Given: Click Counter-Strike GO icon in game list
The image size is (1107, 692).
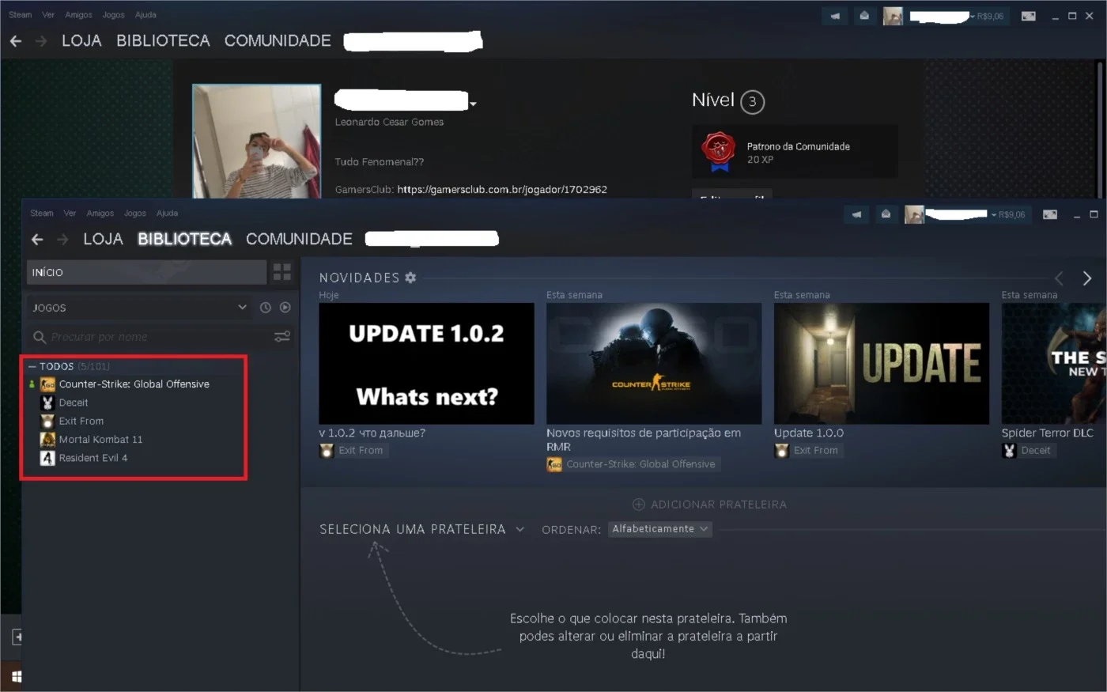Looking at the screenshot, I should point(47,384).
